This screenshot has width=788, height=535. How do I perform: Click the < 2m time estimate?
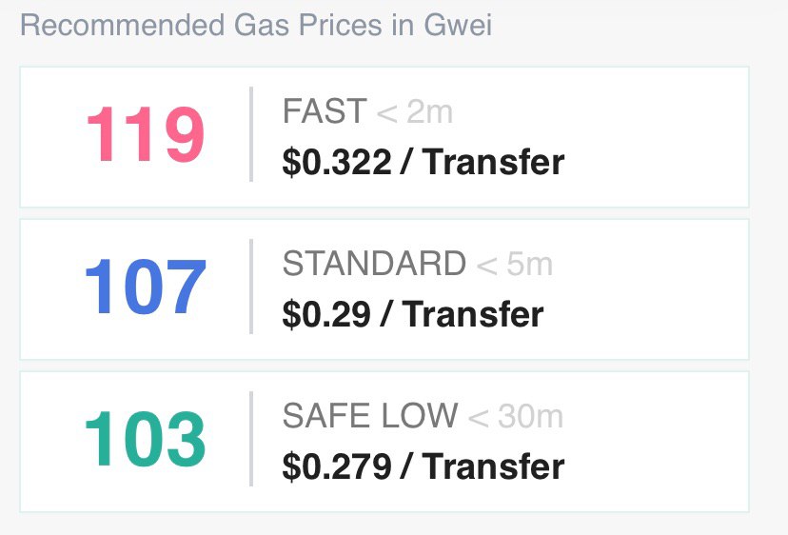coord(415,111)
